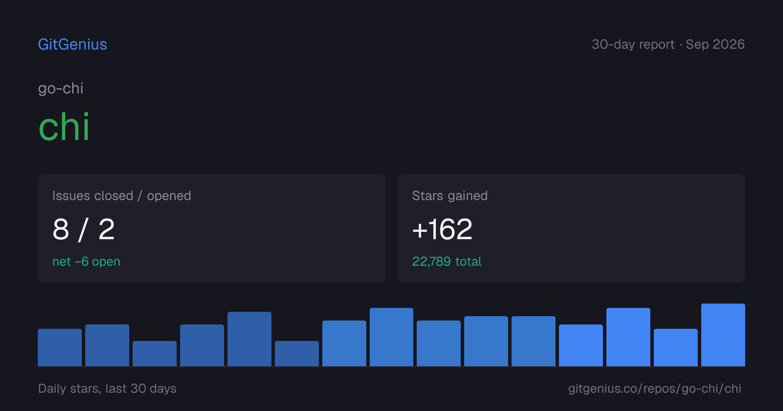Select the shortest third bar in chart
The height and width of the screenshot is (411, 783).
pyautogui.click(x=154, y=354)
